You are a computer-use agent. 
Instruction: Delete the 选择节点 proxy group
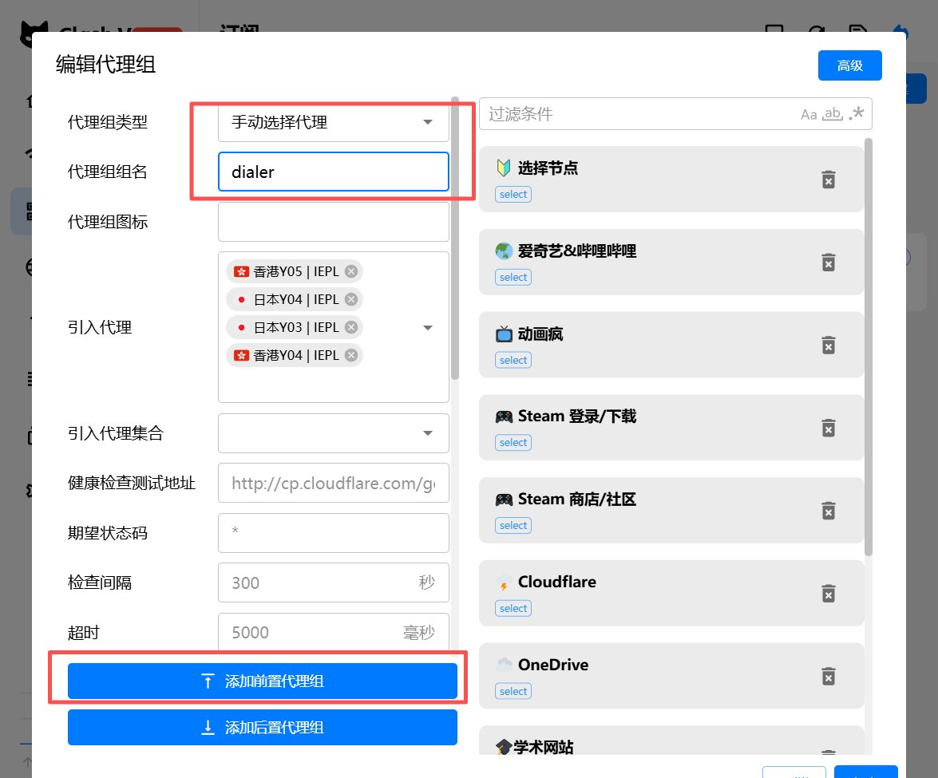(x=828, y=180)
